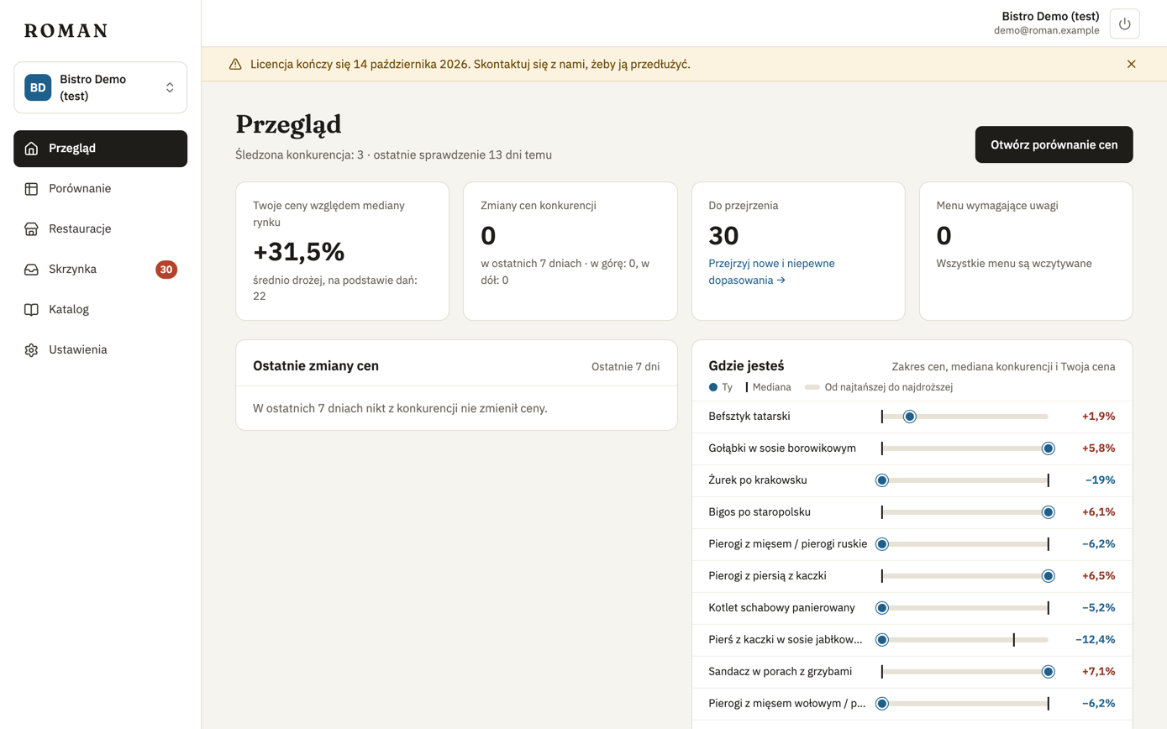Click the Żurek po krakowsku price position dot
Screen dimensions: 1167x729
pyautogui.click(x=882, y=480)
